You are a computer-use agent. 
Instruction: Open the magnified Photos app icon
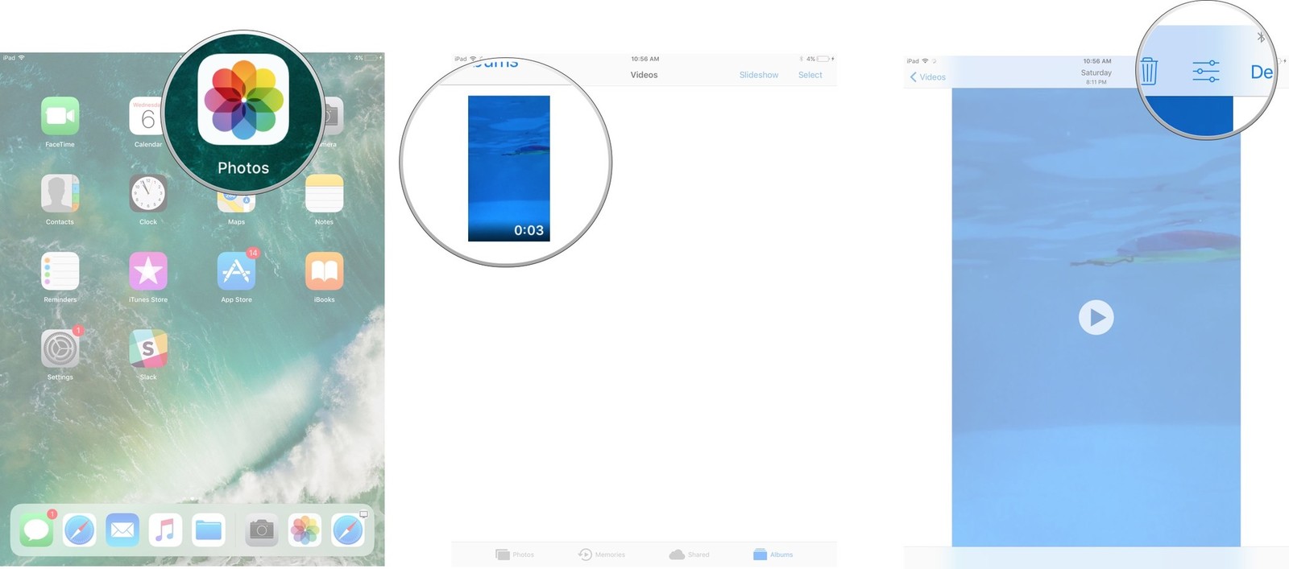tap(243, 100)
